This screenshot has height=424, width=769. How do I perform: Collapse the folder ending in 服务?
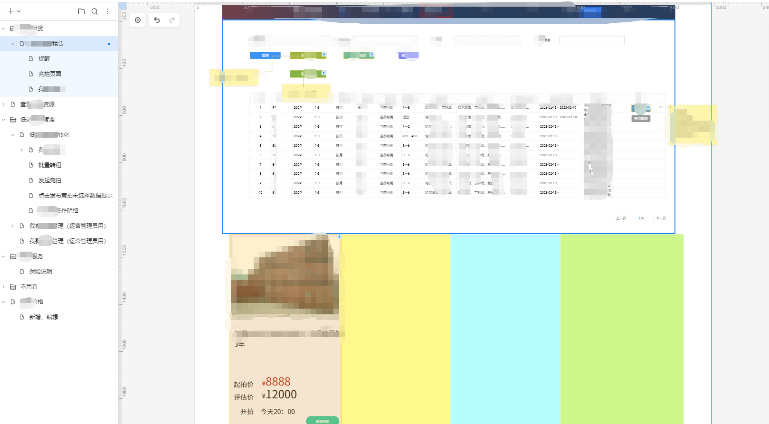click(x=4, y=256)
